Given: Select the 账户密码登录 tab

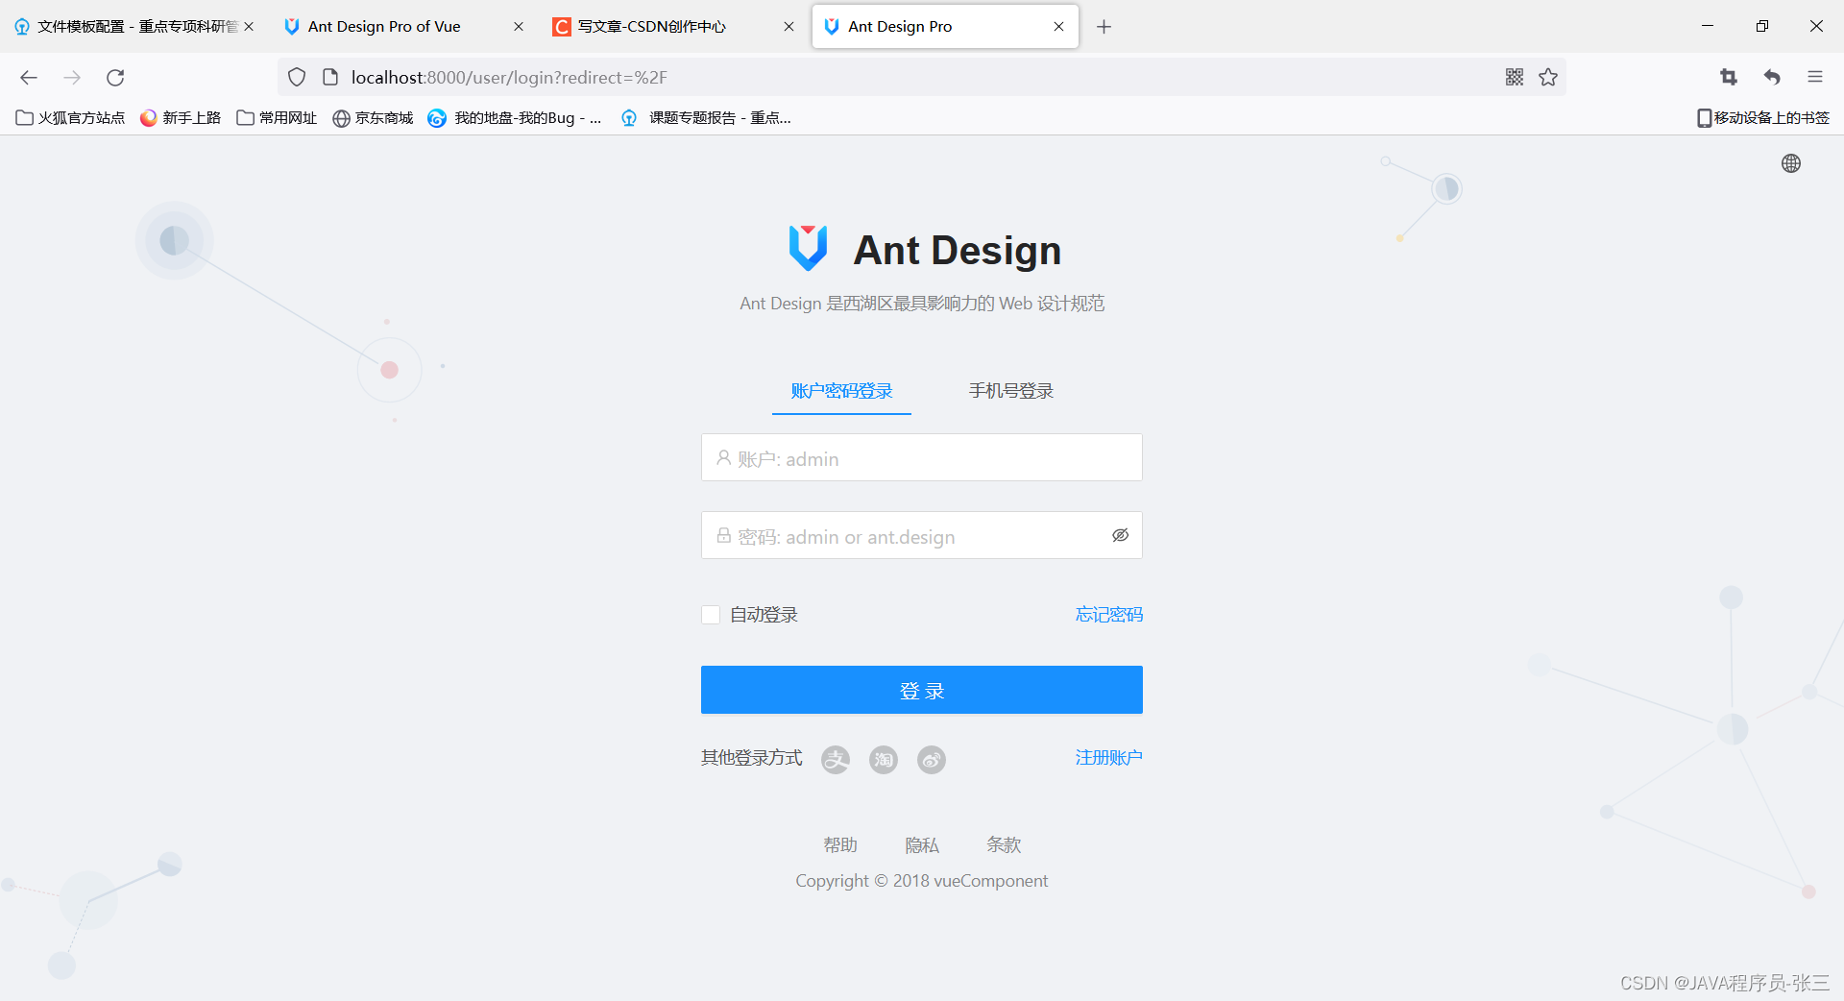Looking at the screenshot, I should (841, 391).
